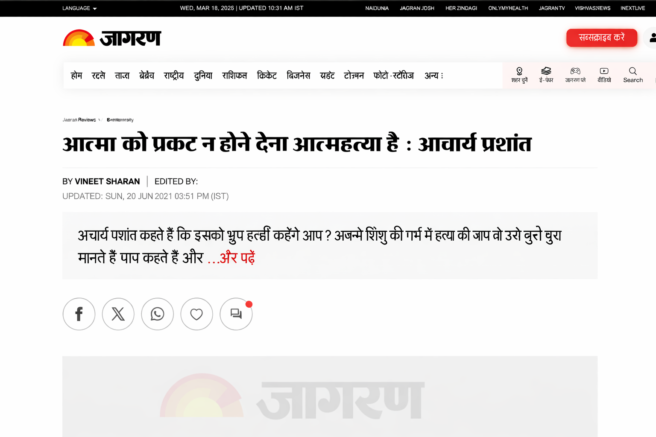Open the Jagran Reviews breadcrumb link

(79, 120)
